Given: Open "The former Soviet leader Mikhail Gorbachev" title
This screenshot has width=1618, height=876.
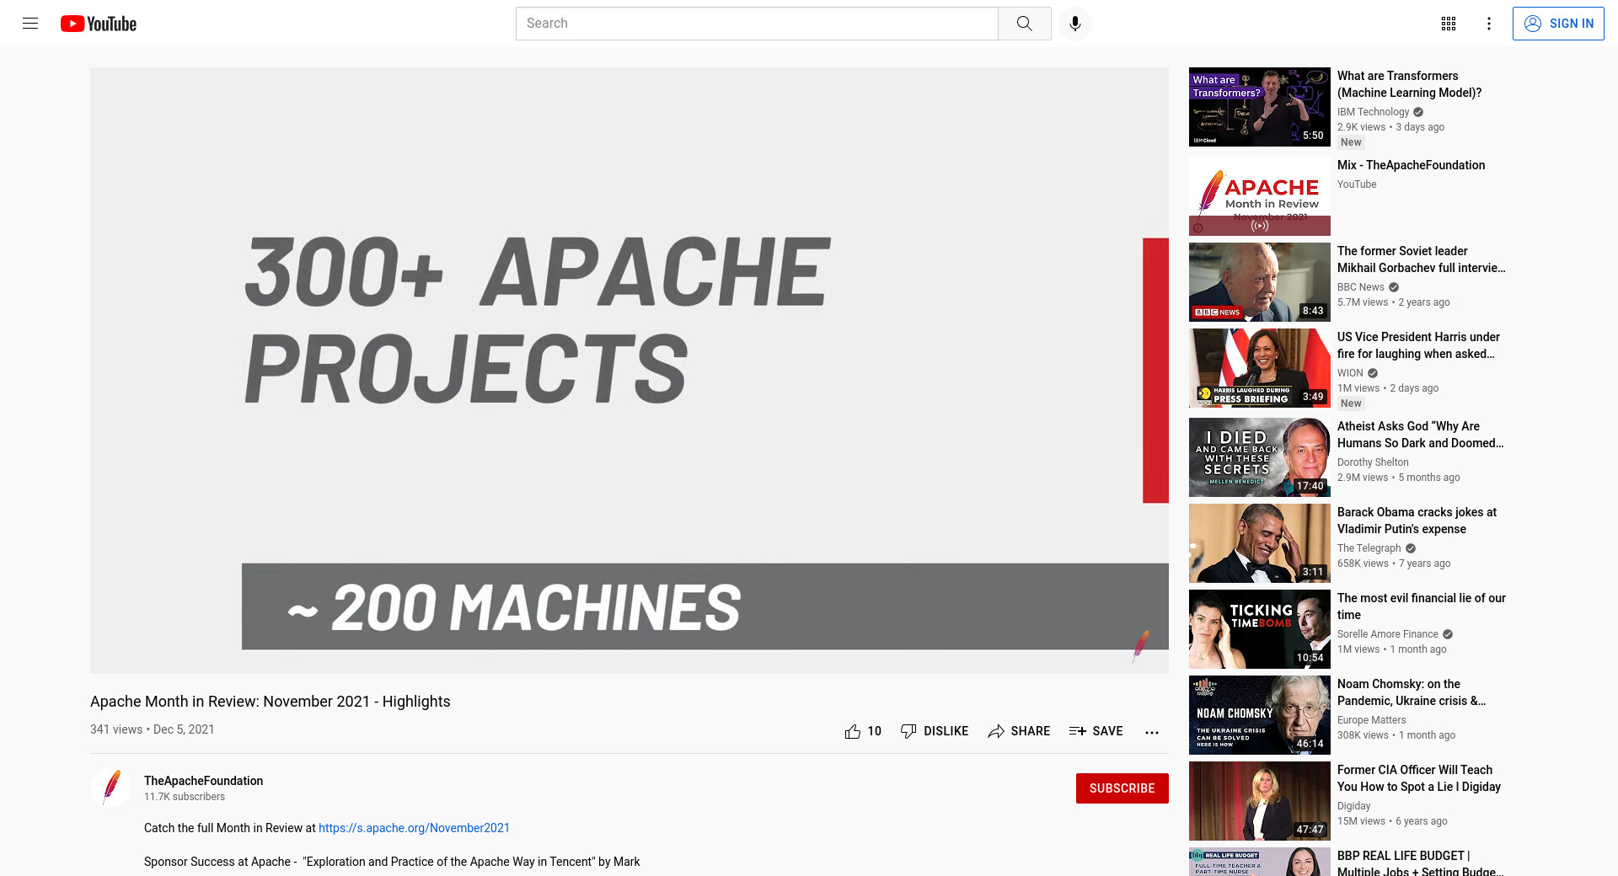Looking at the screenshot, I should [1421, 259].
